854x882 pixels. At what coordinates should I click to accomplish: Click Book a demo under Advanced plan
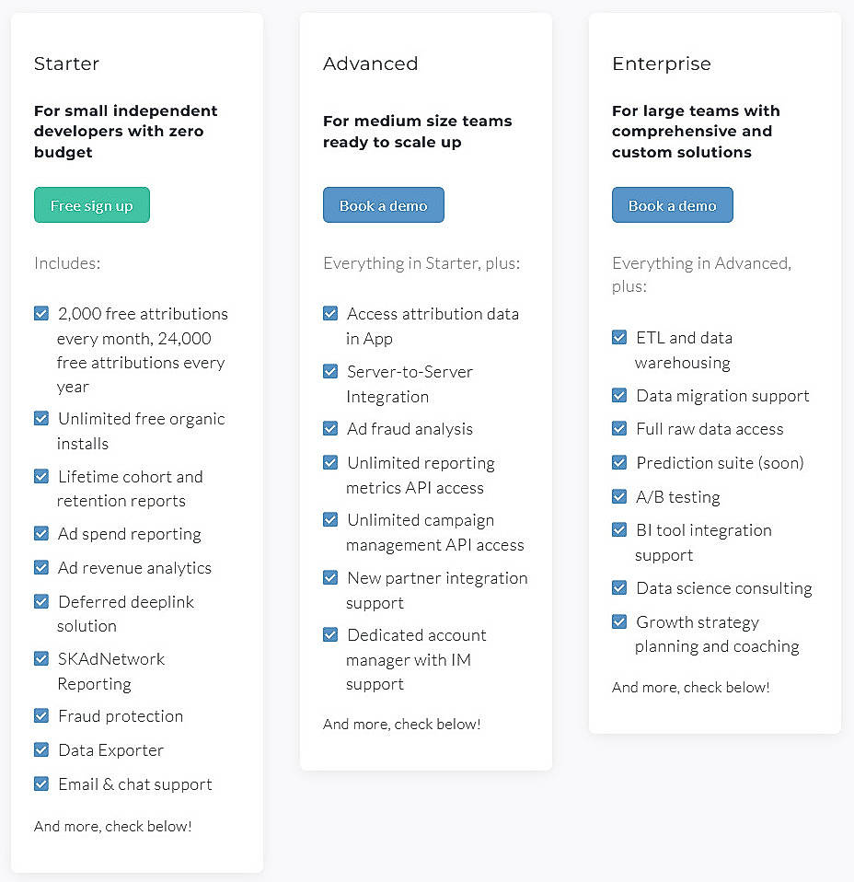click(383, 204)
